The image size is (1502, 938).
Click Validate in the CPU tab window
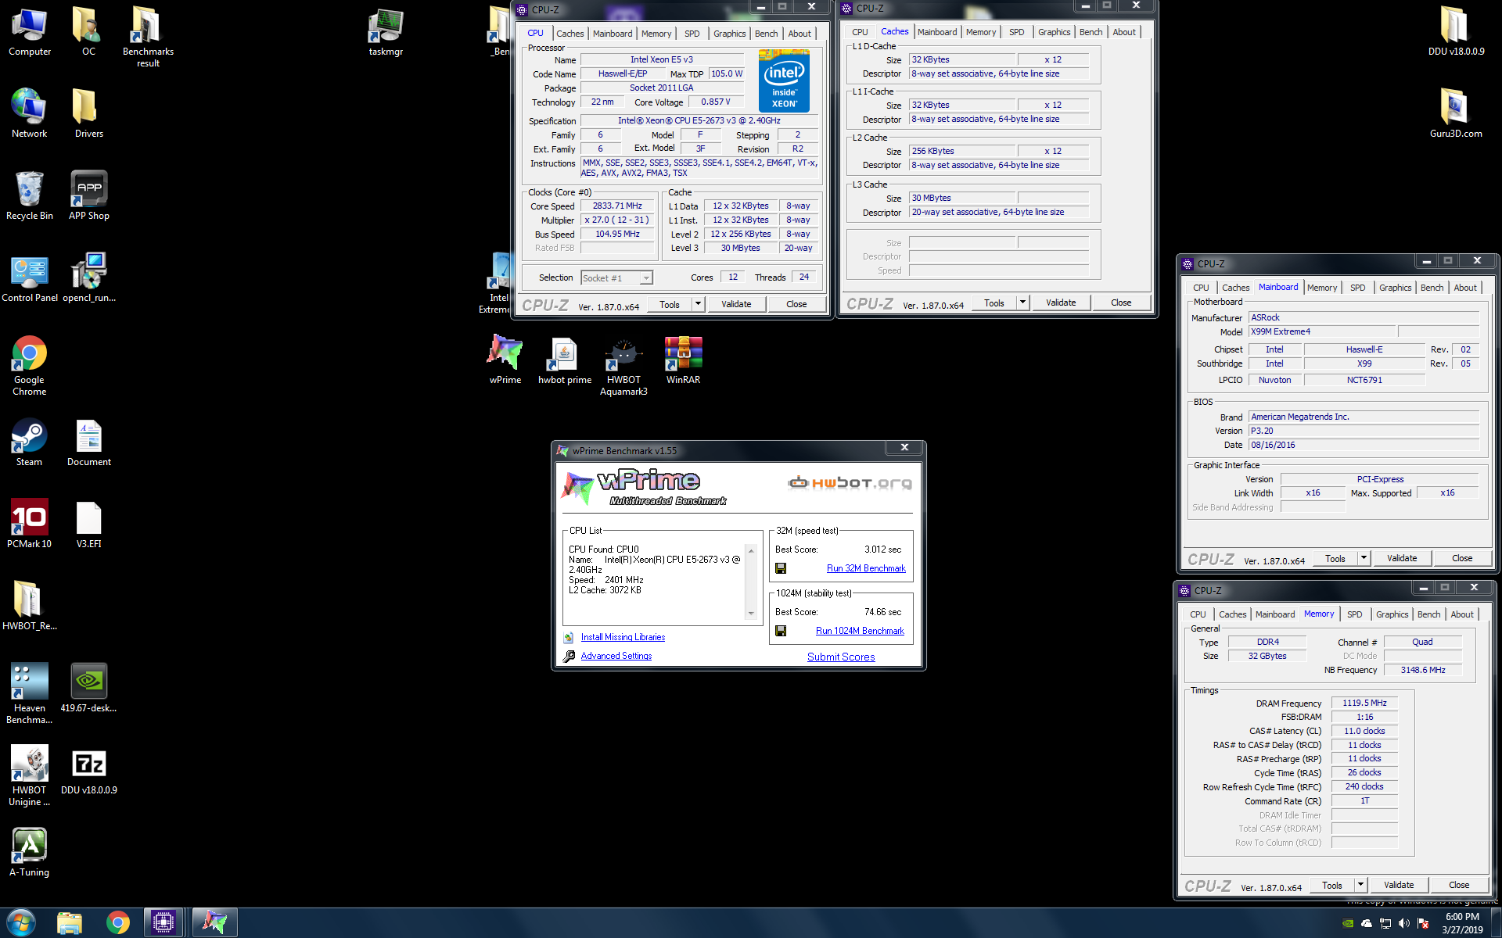click(736, 304)
